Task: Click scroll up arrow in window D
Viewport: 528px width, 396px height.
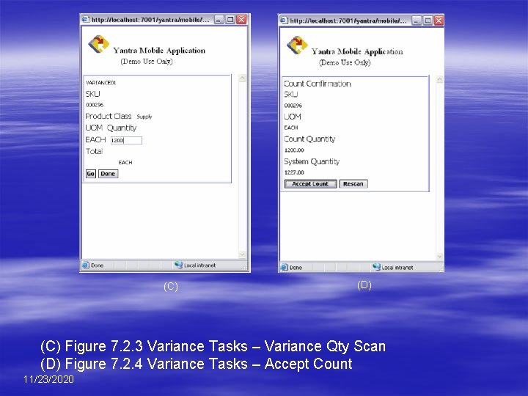Action: [x=439, y=79]
